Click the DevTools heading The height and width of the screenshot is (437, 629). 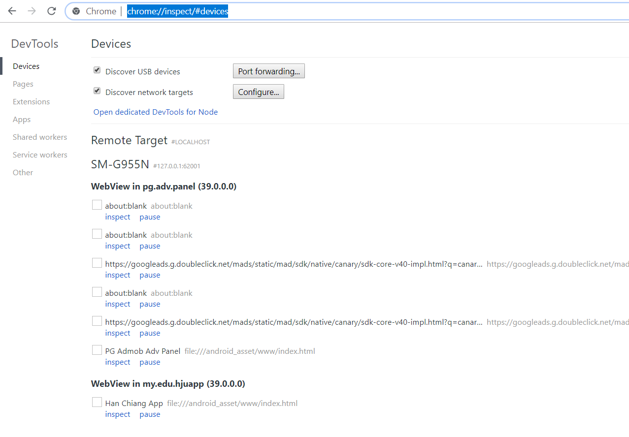[x=34, y=44]
